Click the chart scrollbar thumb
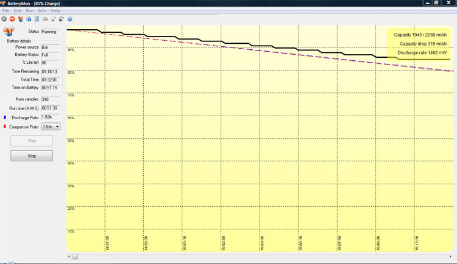The width and height of the screenshot is (457, 264). coord(75,257)
